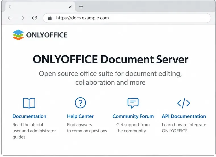Click the ONLYOFFICE Document Server heading
Image resolution: width=216 pixels, height=157 pixels.
111,59
